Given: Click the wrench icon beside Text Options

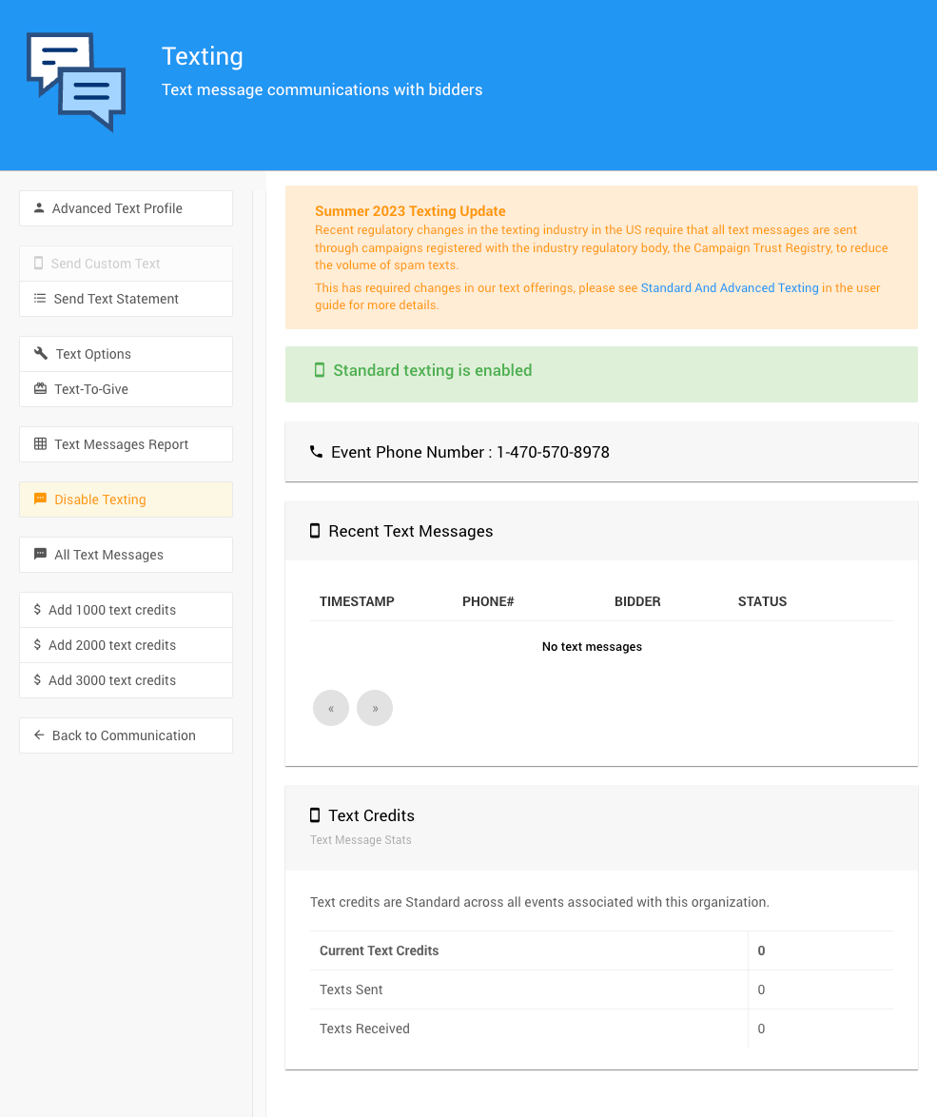Looking at the screenshot, I should coord(41,354).
